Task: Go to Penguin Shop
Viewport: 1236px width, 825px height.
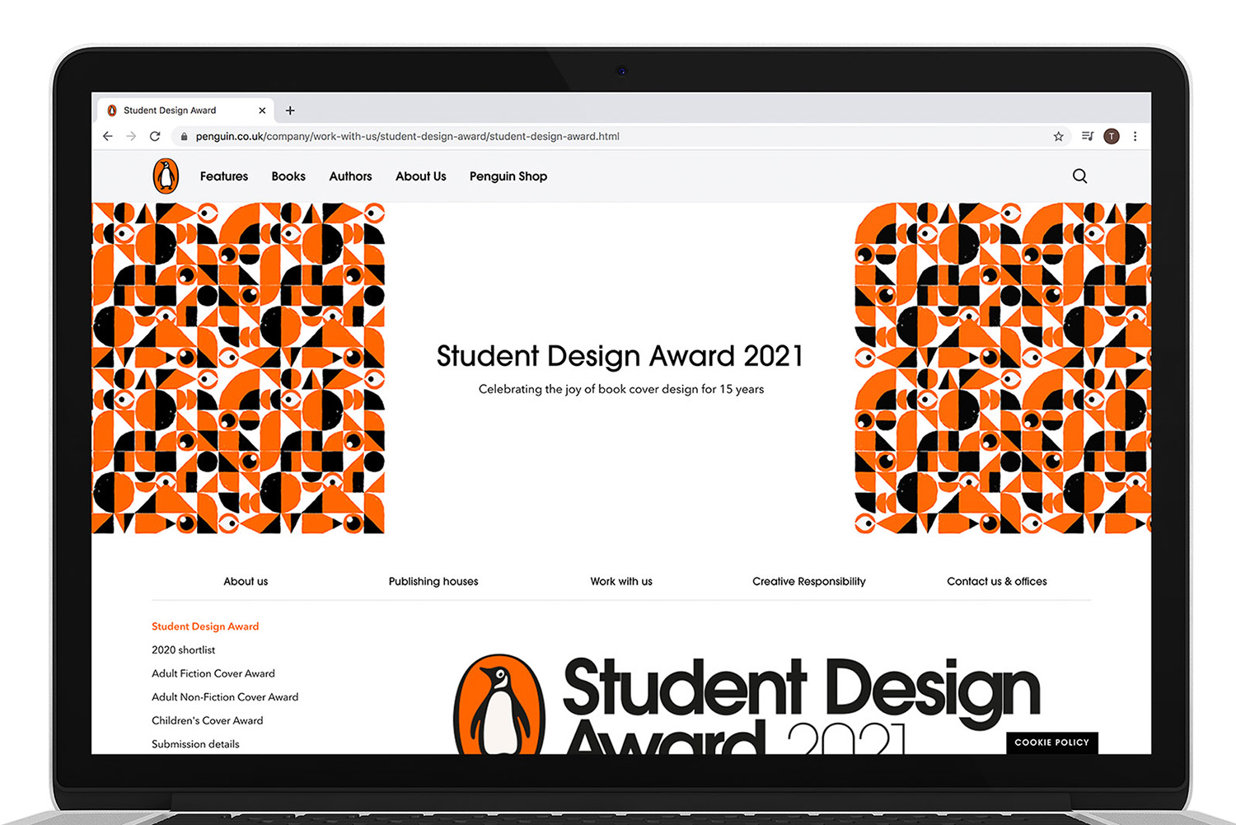Action: click(508, 176)
